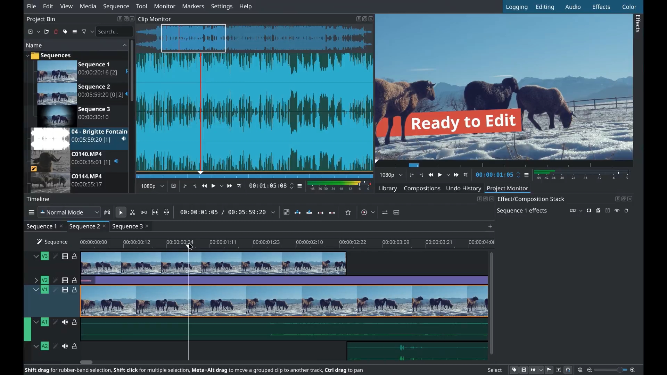Lock the V3 video track

coord(74,256)
